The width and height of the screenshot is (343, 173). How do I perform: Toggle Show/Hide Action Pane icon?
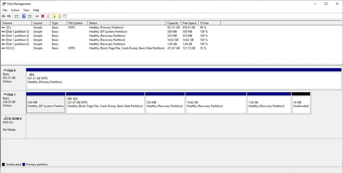point(29,16)
